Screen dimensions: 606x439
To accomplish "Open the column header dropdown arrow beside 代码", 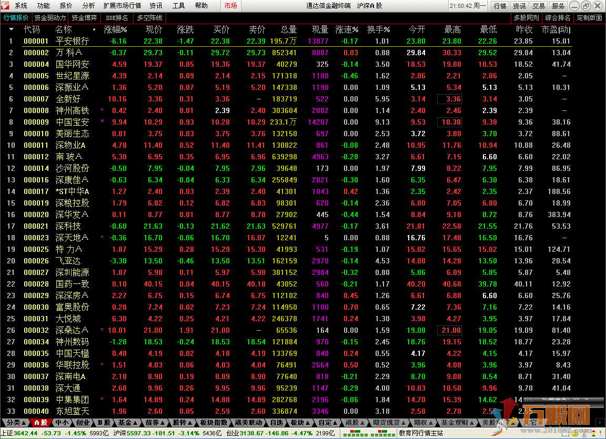I will (11, 29).
